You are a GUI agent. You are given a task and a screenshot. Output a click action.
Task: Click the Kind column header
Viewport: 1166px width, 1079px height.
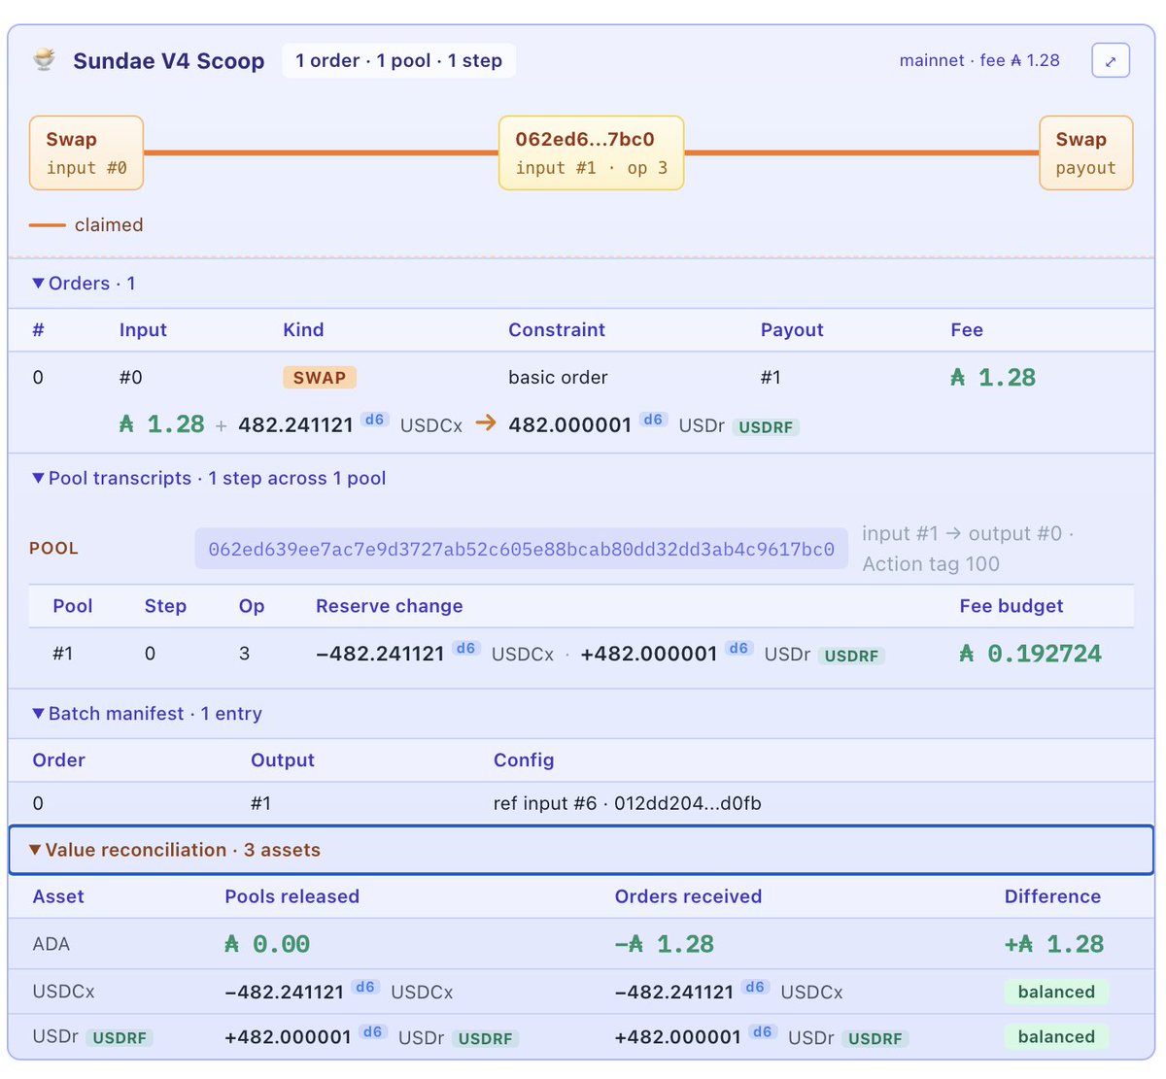[x=303, y=330]
